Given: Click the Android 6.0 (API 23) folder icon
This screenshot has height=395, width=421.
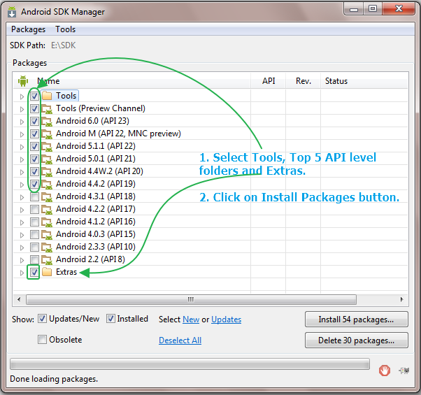Looking at the screenshot, I should coord(47,121).
